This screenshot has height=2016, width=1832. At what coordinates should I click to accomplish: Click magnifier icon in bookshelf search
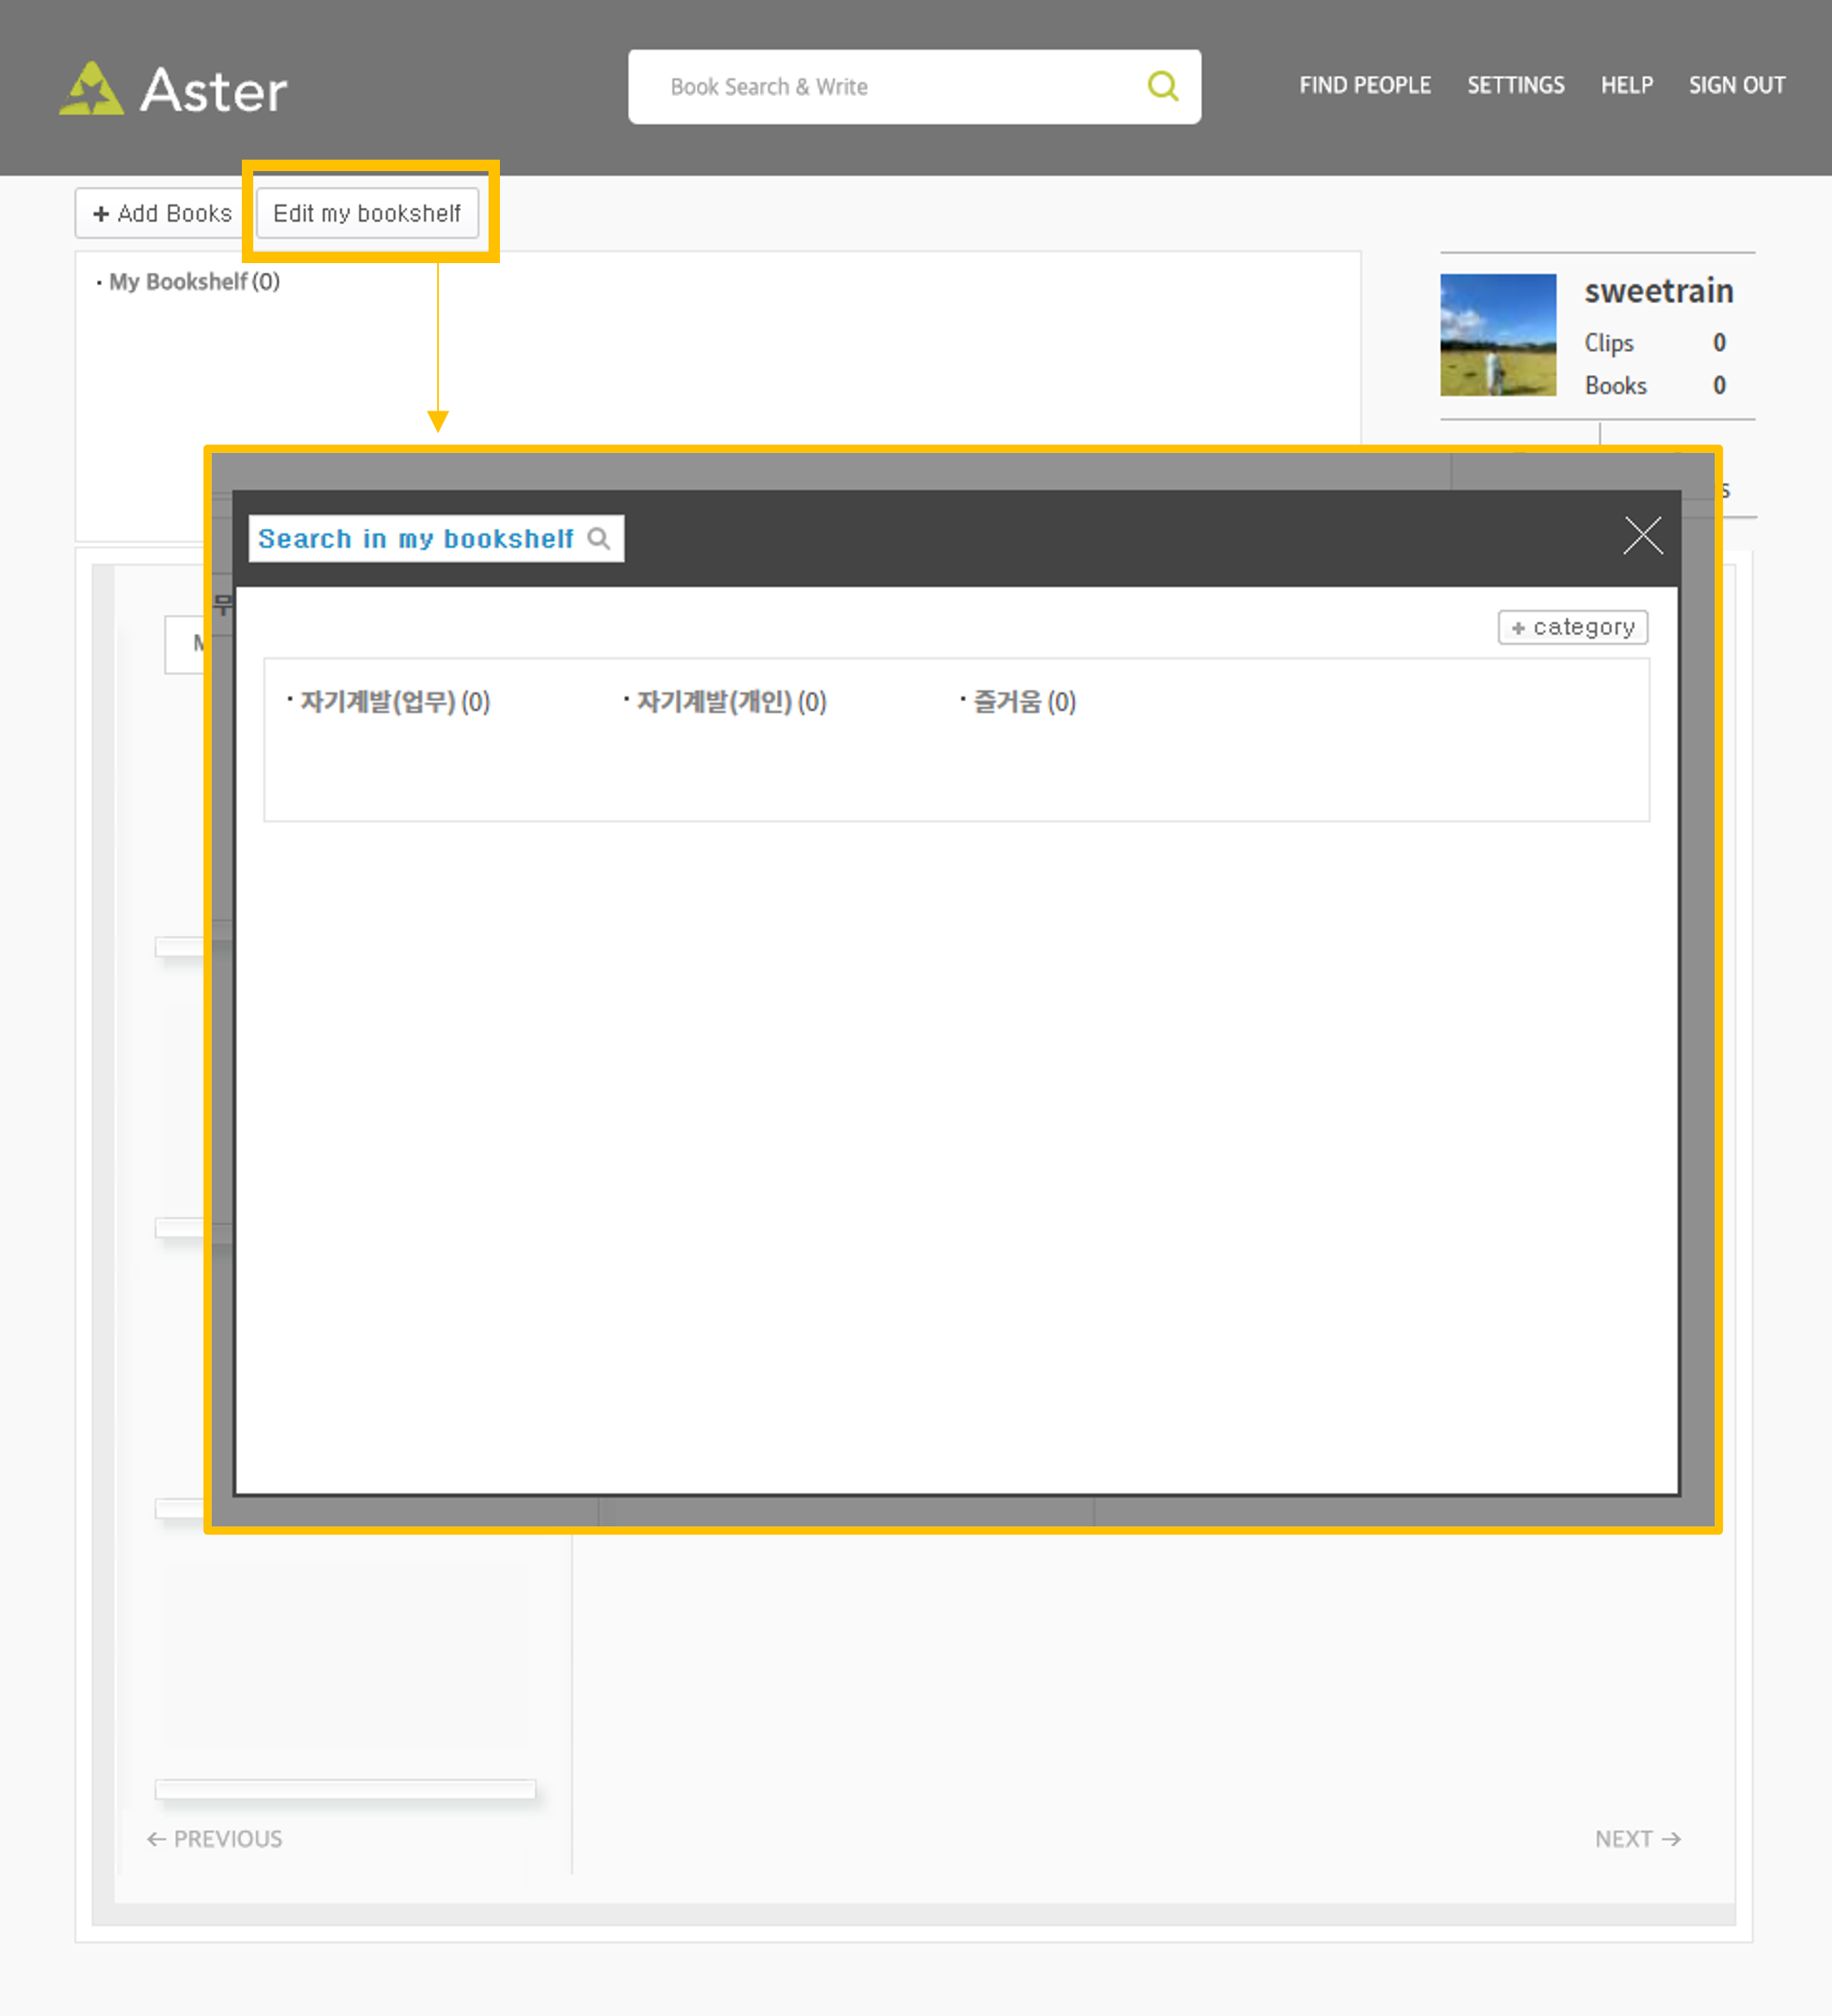[598, 539]
